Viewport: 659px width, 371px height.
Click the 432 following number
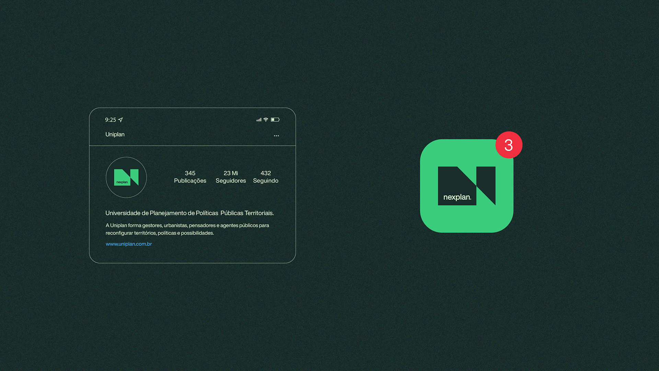(266, 173)
